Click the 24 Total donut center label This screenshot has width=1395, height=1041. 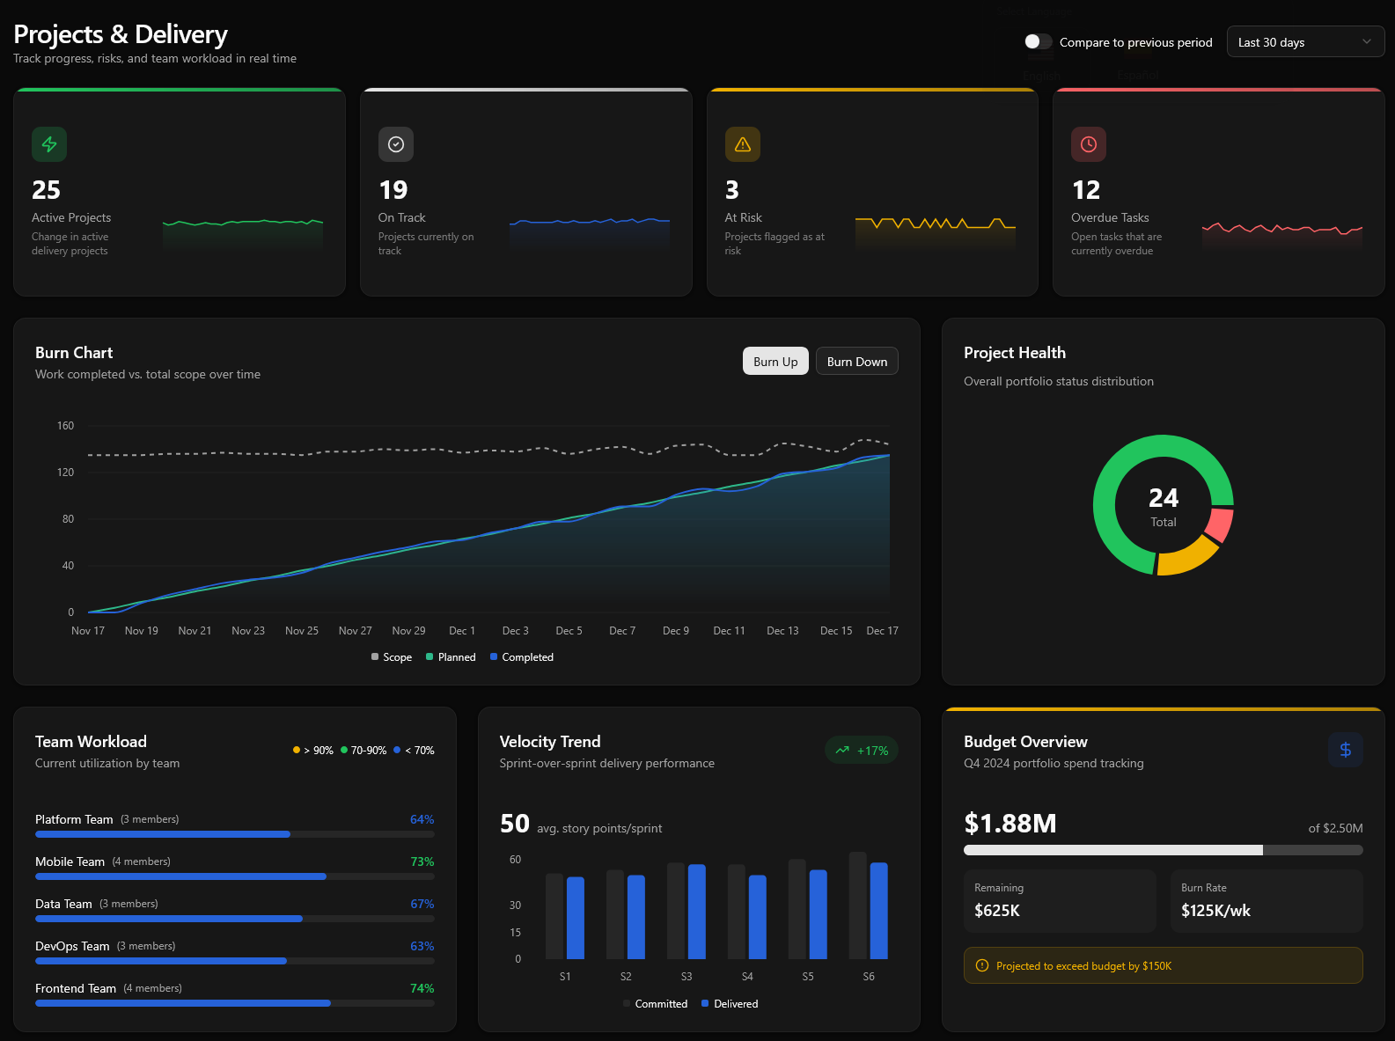click(x=1164, y=507)
